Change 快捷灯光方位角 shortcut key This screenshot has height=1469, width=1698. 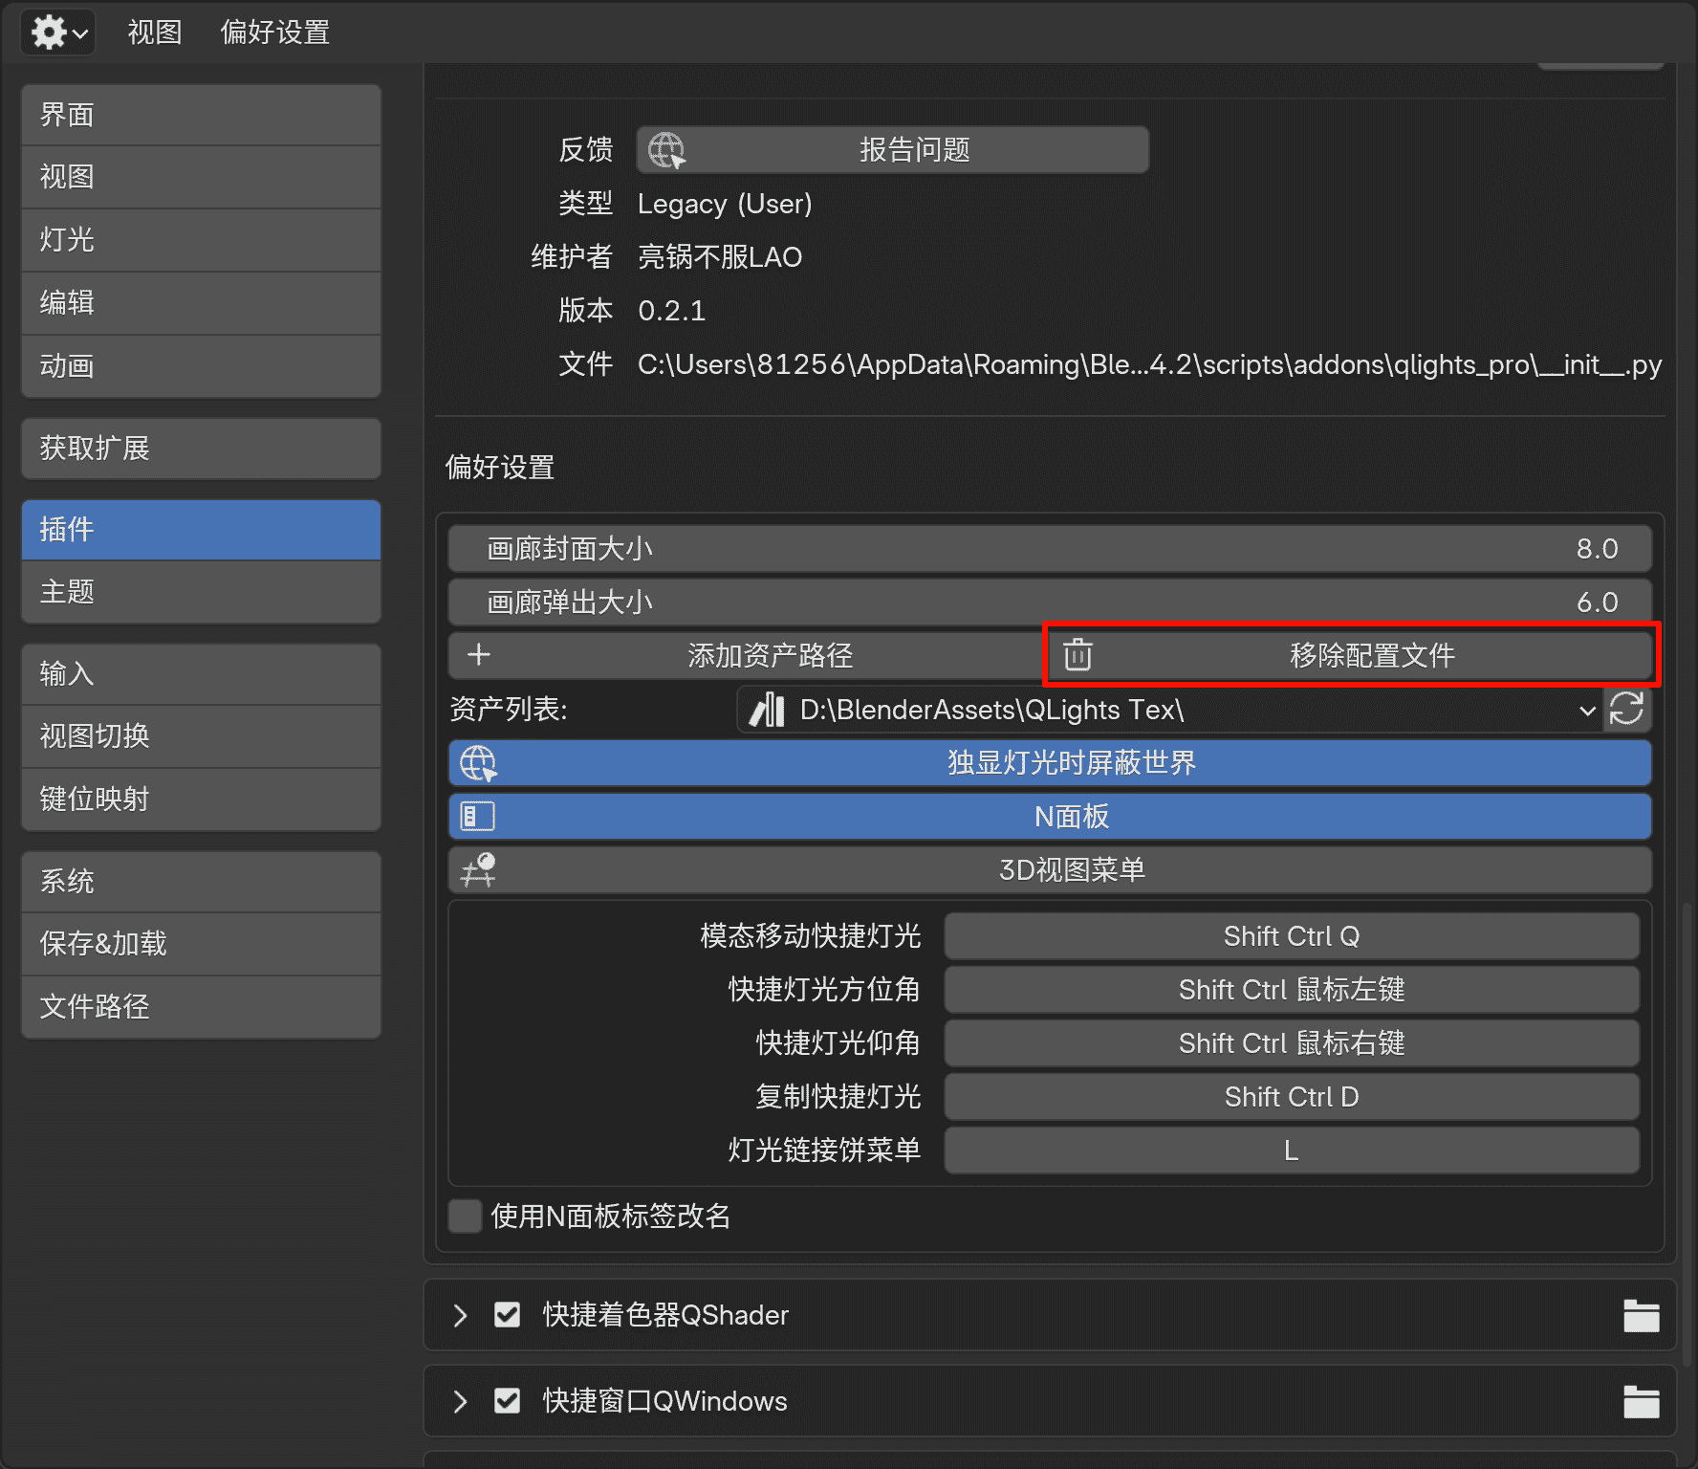pos(1292,990)
